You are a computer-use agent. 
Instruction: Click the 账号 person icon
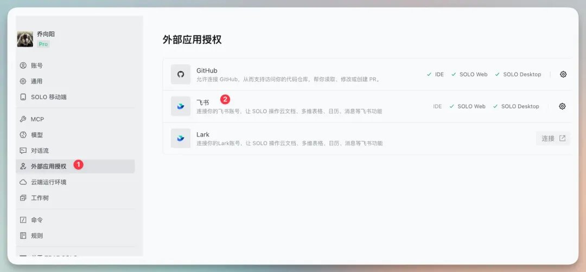[x=23, y=66]
